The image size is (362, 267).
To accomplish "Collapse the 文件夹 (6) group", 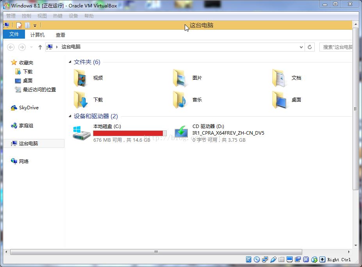I will tap(70, 62).
